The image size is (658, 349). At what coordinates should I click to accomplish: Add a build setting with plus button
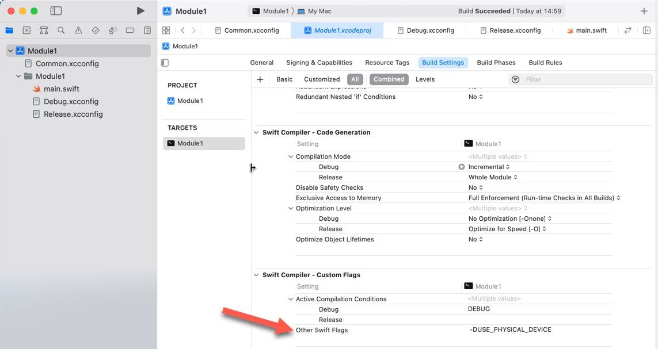pos(260,79)
